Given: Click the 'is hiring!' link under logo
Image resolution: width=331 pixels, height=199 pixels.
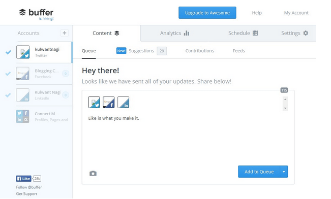Looking at the screenshot, I should coord(46,19).
